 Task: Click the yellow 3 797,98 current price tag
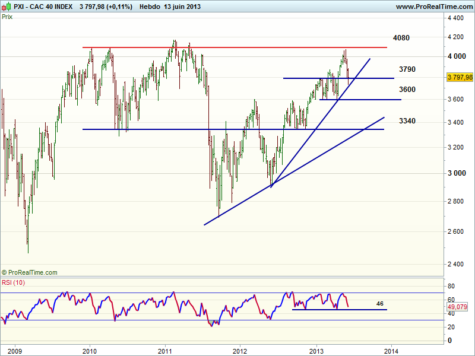tap(460, 78)
